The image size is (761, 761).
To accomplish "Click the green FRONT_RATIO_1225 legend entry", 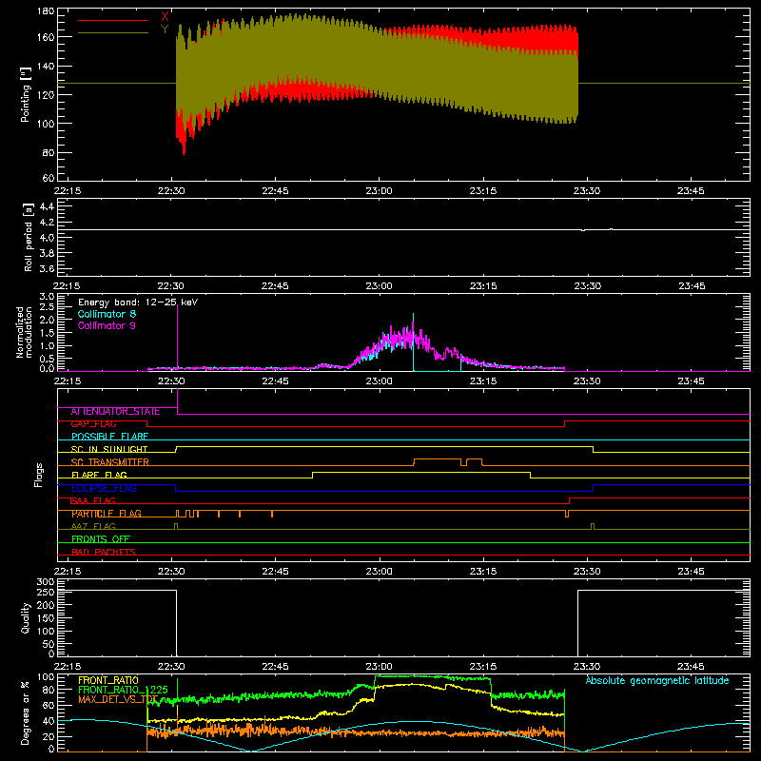I will (123, 690).
